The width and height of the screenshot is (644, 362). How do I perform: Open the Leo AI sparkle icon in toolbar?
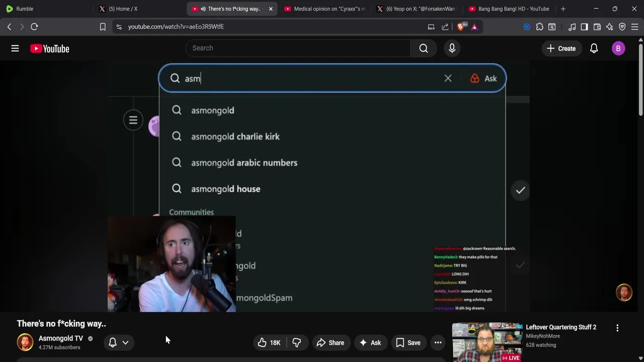pos(610,27)
